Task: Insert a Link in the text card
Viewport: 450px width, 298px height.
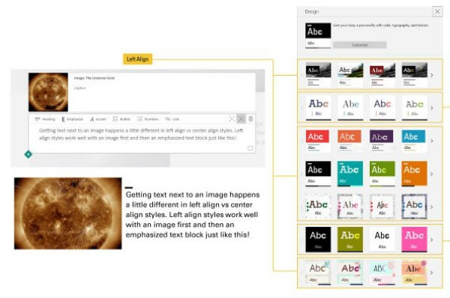Action: click(x=172, y=119)
